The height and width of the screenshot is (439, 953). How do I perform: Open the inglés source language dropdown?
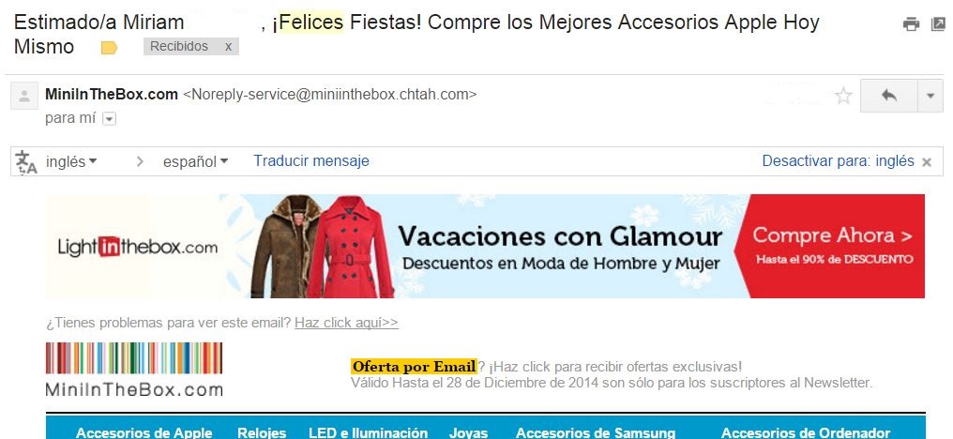tap(71, 161)
